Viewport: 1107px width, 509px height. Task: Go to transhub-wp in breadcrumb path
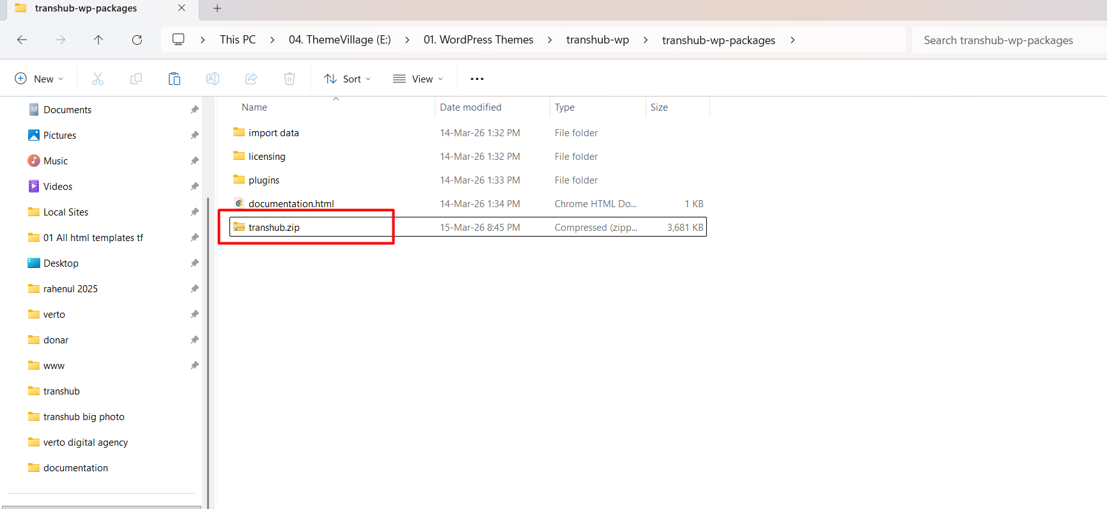coord(597,40)
